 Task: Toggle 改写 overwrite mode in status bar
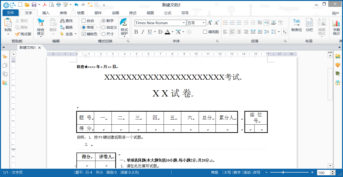257,172
